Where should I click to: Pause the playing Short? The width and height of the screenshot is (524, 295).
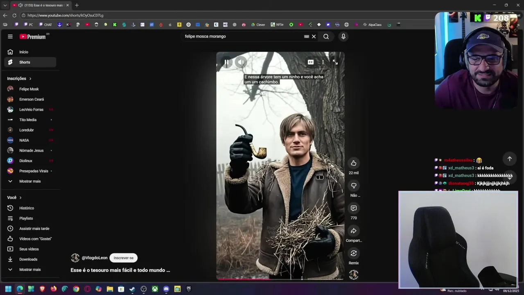point(226,62)
